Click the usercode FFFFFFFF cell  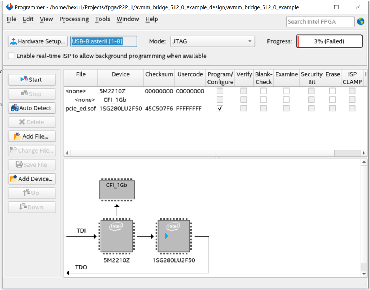(189, 109)
